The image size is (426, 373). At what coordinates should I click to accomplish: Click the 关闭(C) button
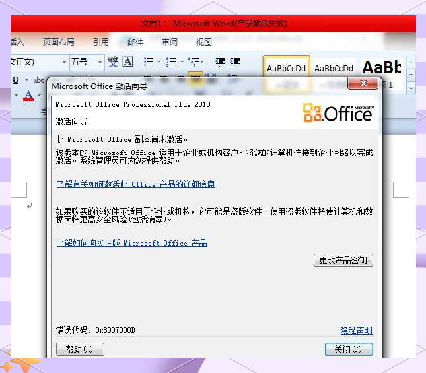(x=349, y=349)
